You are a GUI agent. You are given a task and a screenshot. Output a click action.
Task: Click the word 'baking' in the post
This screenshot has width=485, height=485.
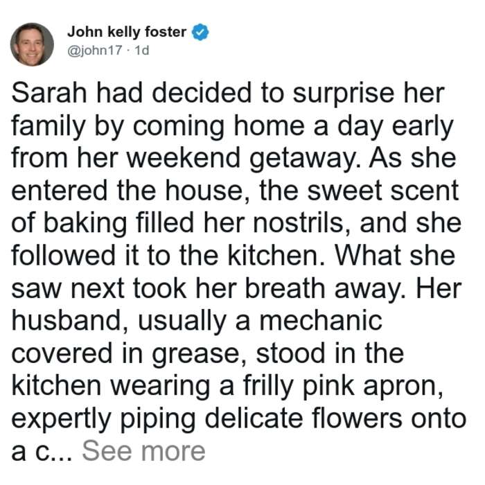click(x=86, y=224)
